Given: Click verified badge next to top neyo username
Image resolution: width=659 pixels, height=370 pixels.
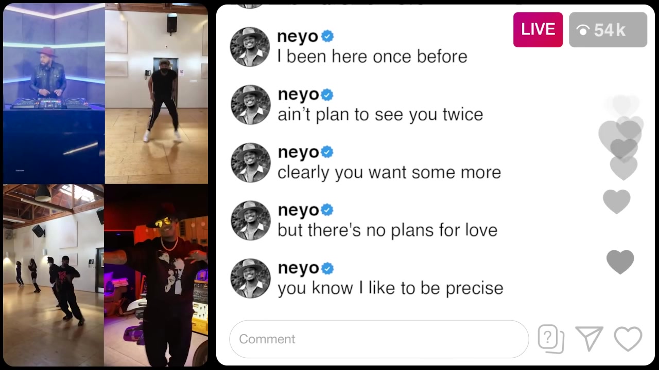Looking at the screenshot, I should point(327,36).
